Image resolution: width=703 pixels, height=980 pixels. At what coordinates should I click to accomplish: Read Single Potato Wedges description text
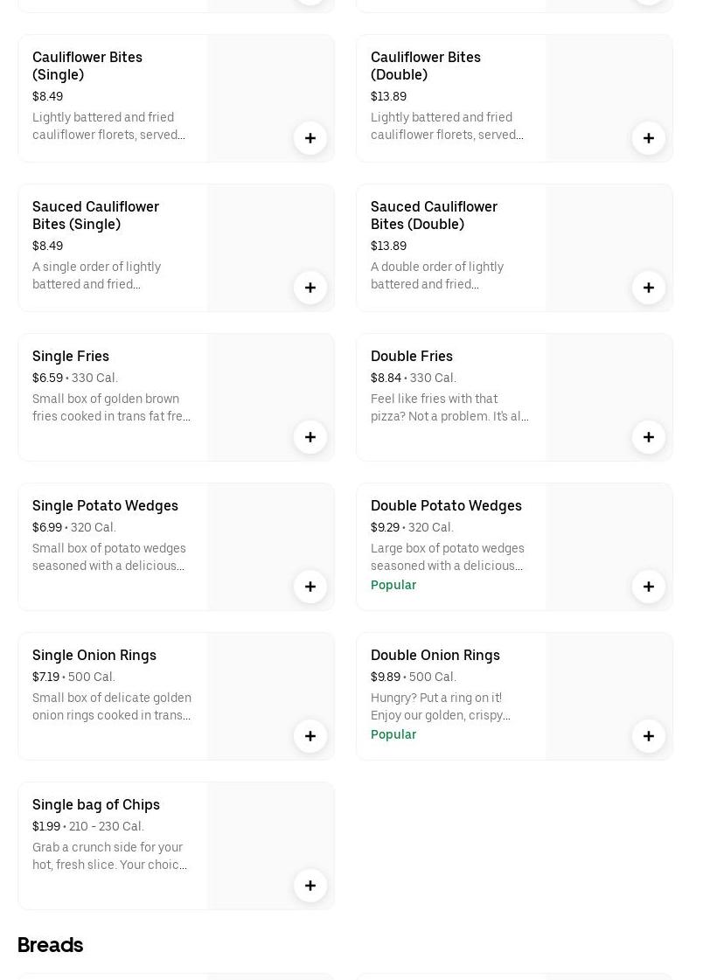click(109, 557)
